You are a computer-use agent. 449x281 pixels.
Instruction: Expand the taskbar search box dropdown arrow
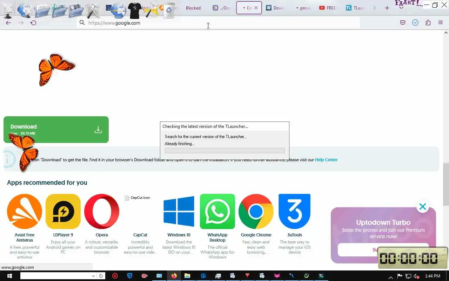coord(93,276)
